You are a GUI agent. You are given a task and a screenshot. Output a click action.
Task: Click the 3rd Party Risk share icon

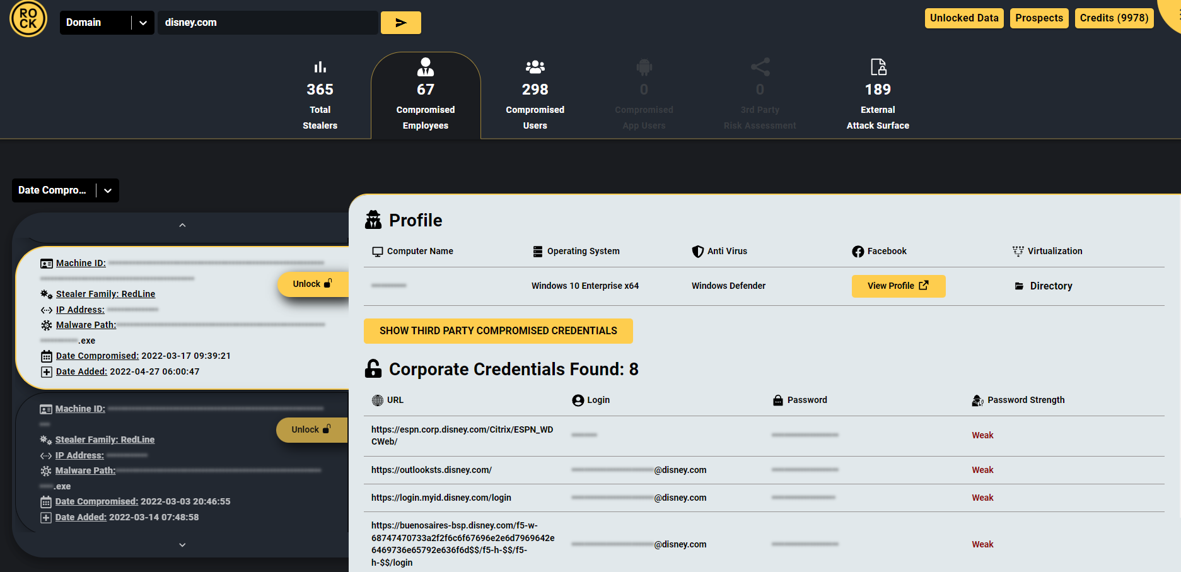(x=760, y=67)
